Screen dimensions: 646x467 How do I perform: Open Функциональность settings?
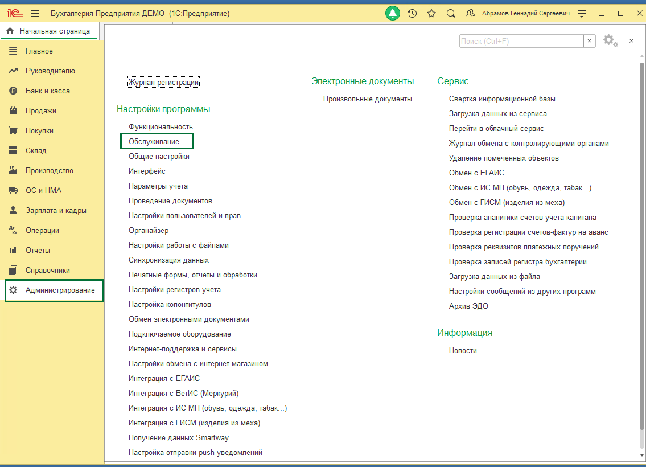click(161, 126)
